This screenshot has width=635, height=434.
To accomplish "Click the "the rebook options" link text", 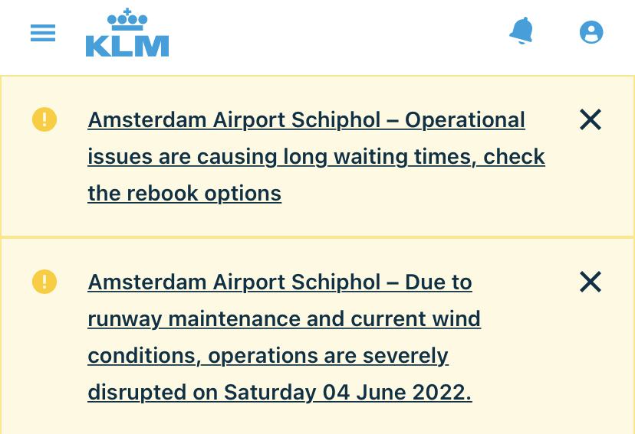I will [184, 193].
